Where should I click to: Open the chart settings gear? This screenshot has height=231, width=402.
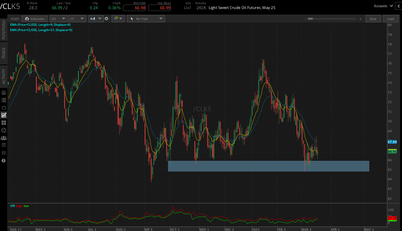point(106,18)
